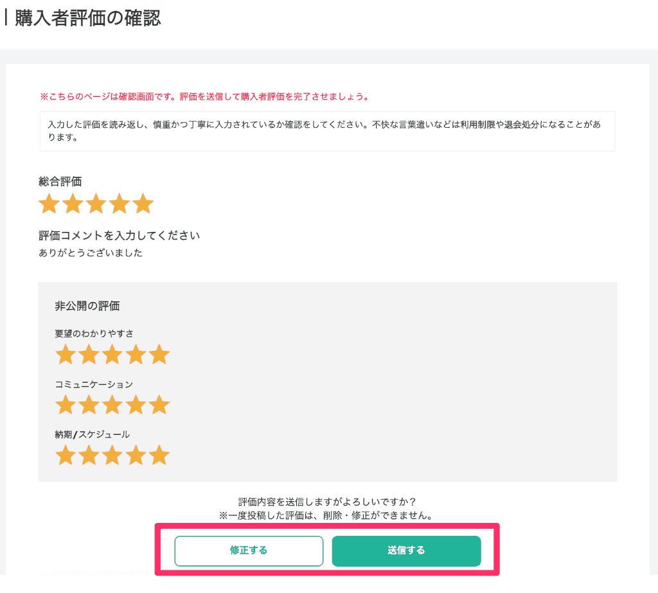Click third star of 要望のわかりやすさ
Screen dimensions: 658x593
(112, 355)
